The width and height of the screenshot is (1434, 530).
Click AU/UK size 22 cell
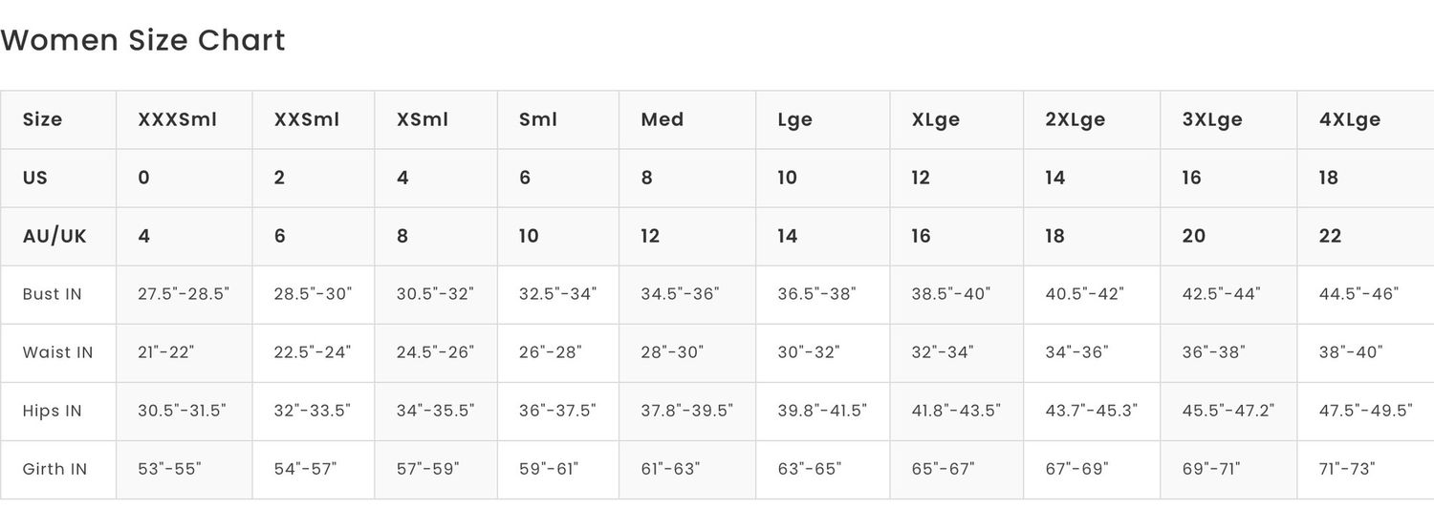[1330, 236]
